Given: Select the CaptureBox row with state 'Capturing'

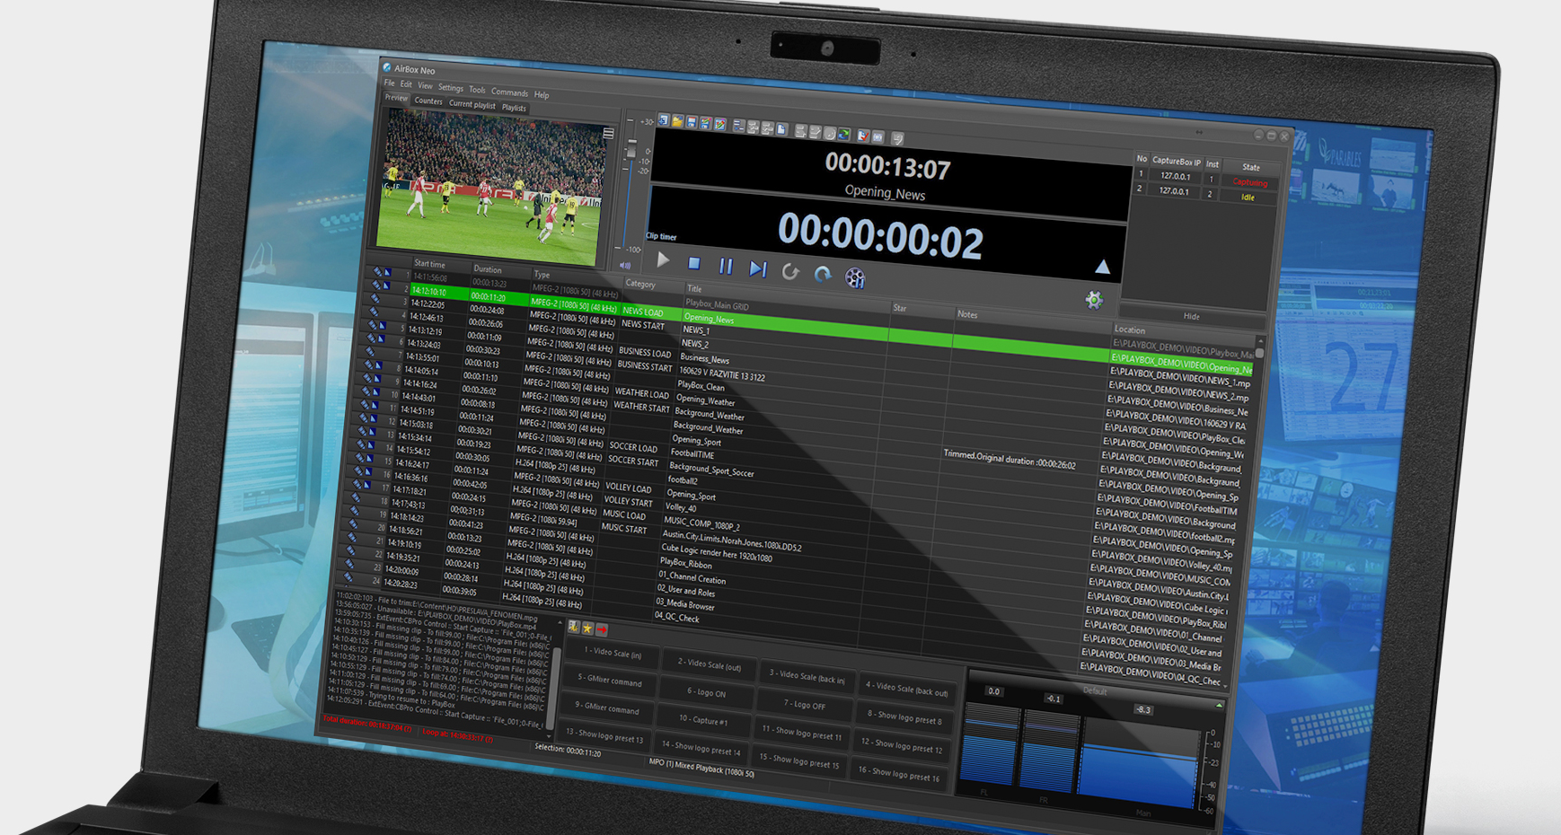Looking at the screenshot, I should (1206, 179).
